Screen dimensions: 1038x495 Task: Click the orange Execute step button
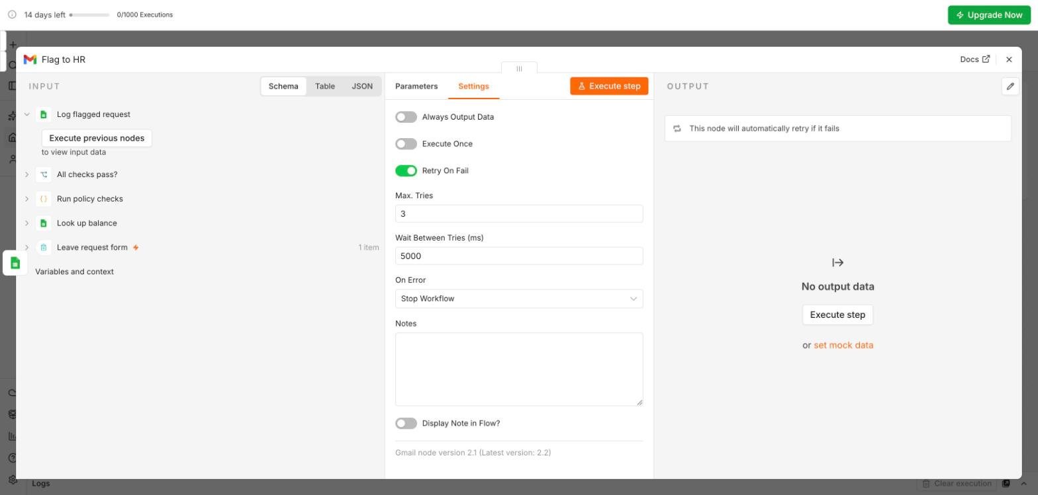609,86
